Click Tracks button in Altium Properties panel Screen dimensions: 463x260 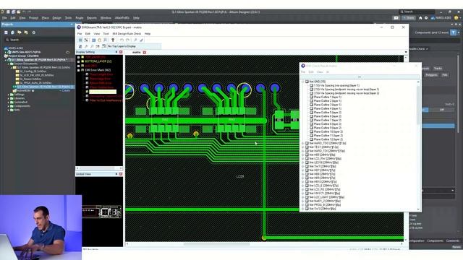click(x=438, y=69)
